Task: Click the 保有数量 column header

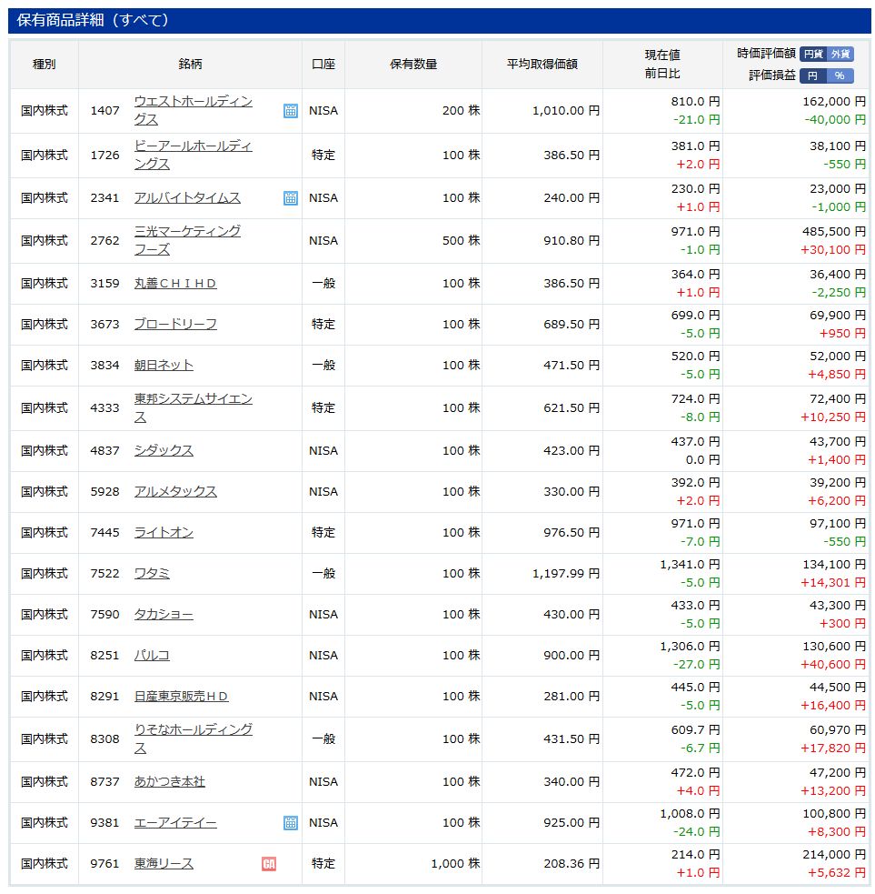Action: (413, 65)
